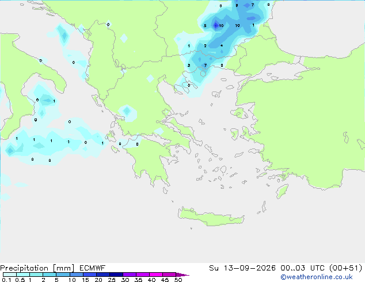Click the arrow tip above 50 on legend
This screenshot has height=282, width=365.
(182, 275)
